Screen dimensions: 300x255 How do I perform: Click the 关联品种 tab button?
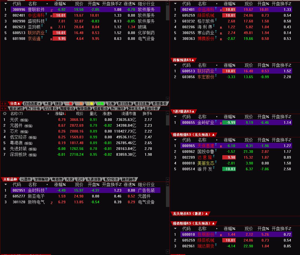(10, 179)
